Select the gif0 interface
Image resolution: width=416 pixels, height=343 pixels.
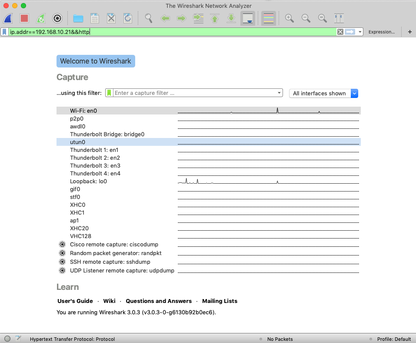pyautogui.click(x=208, y=189)
